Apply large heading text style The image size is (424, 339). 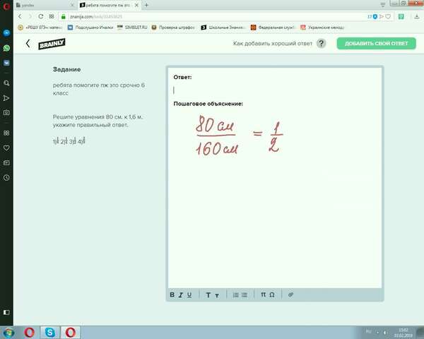(208, 295)
